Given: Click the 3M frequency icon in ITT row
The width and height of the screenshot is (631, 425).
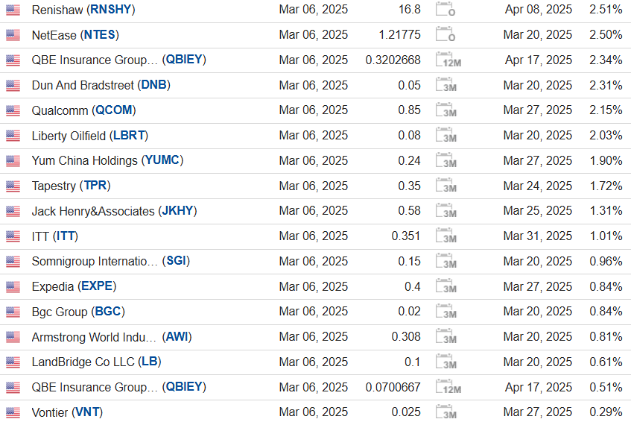Looking at the screenshot, I should point(446,236).
